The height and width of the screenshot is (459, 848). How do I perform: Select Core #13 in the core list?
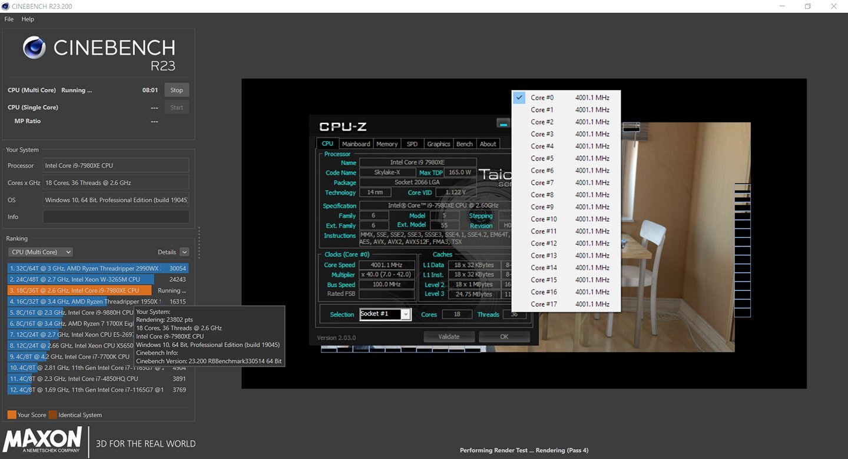pyautogui.click(x=566, y=255)
